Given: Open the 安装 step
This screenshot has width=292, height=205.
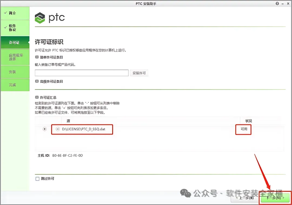Looking at the screenshot, I should 15,72.
